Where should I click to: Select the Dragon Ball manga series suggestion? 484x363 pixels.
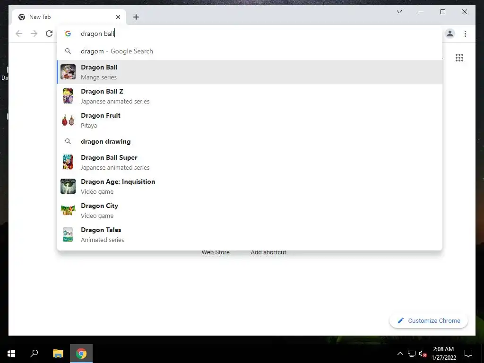click(x=250, y=72)
